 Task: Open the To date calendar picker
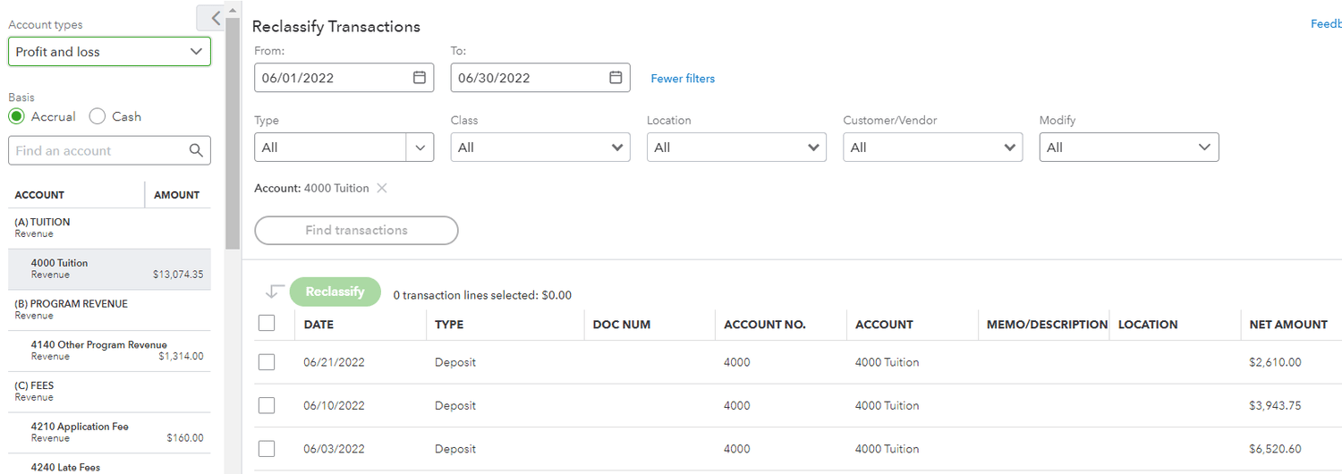click(x=616, y=78)
